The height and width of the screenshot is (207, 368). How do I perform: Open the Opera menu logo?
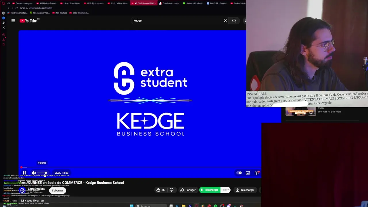3,3
